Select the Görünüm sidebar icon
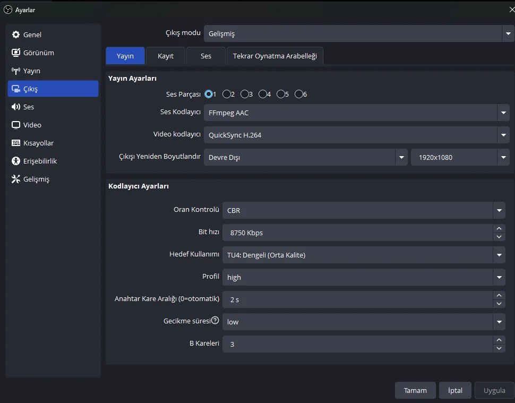Viewport: 515px width, 403px height. tap(16, 53)
